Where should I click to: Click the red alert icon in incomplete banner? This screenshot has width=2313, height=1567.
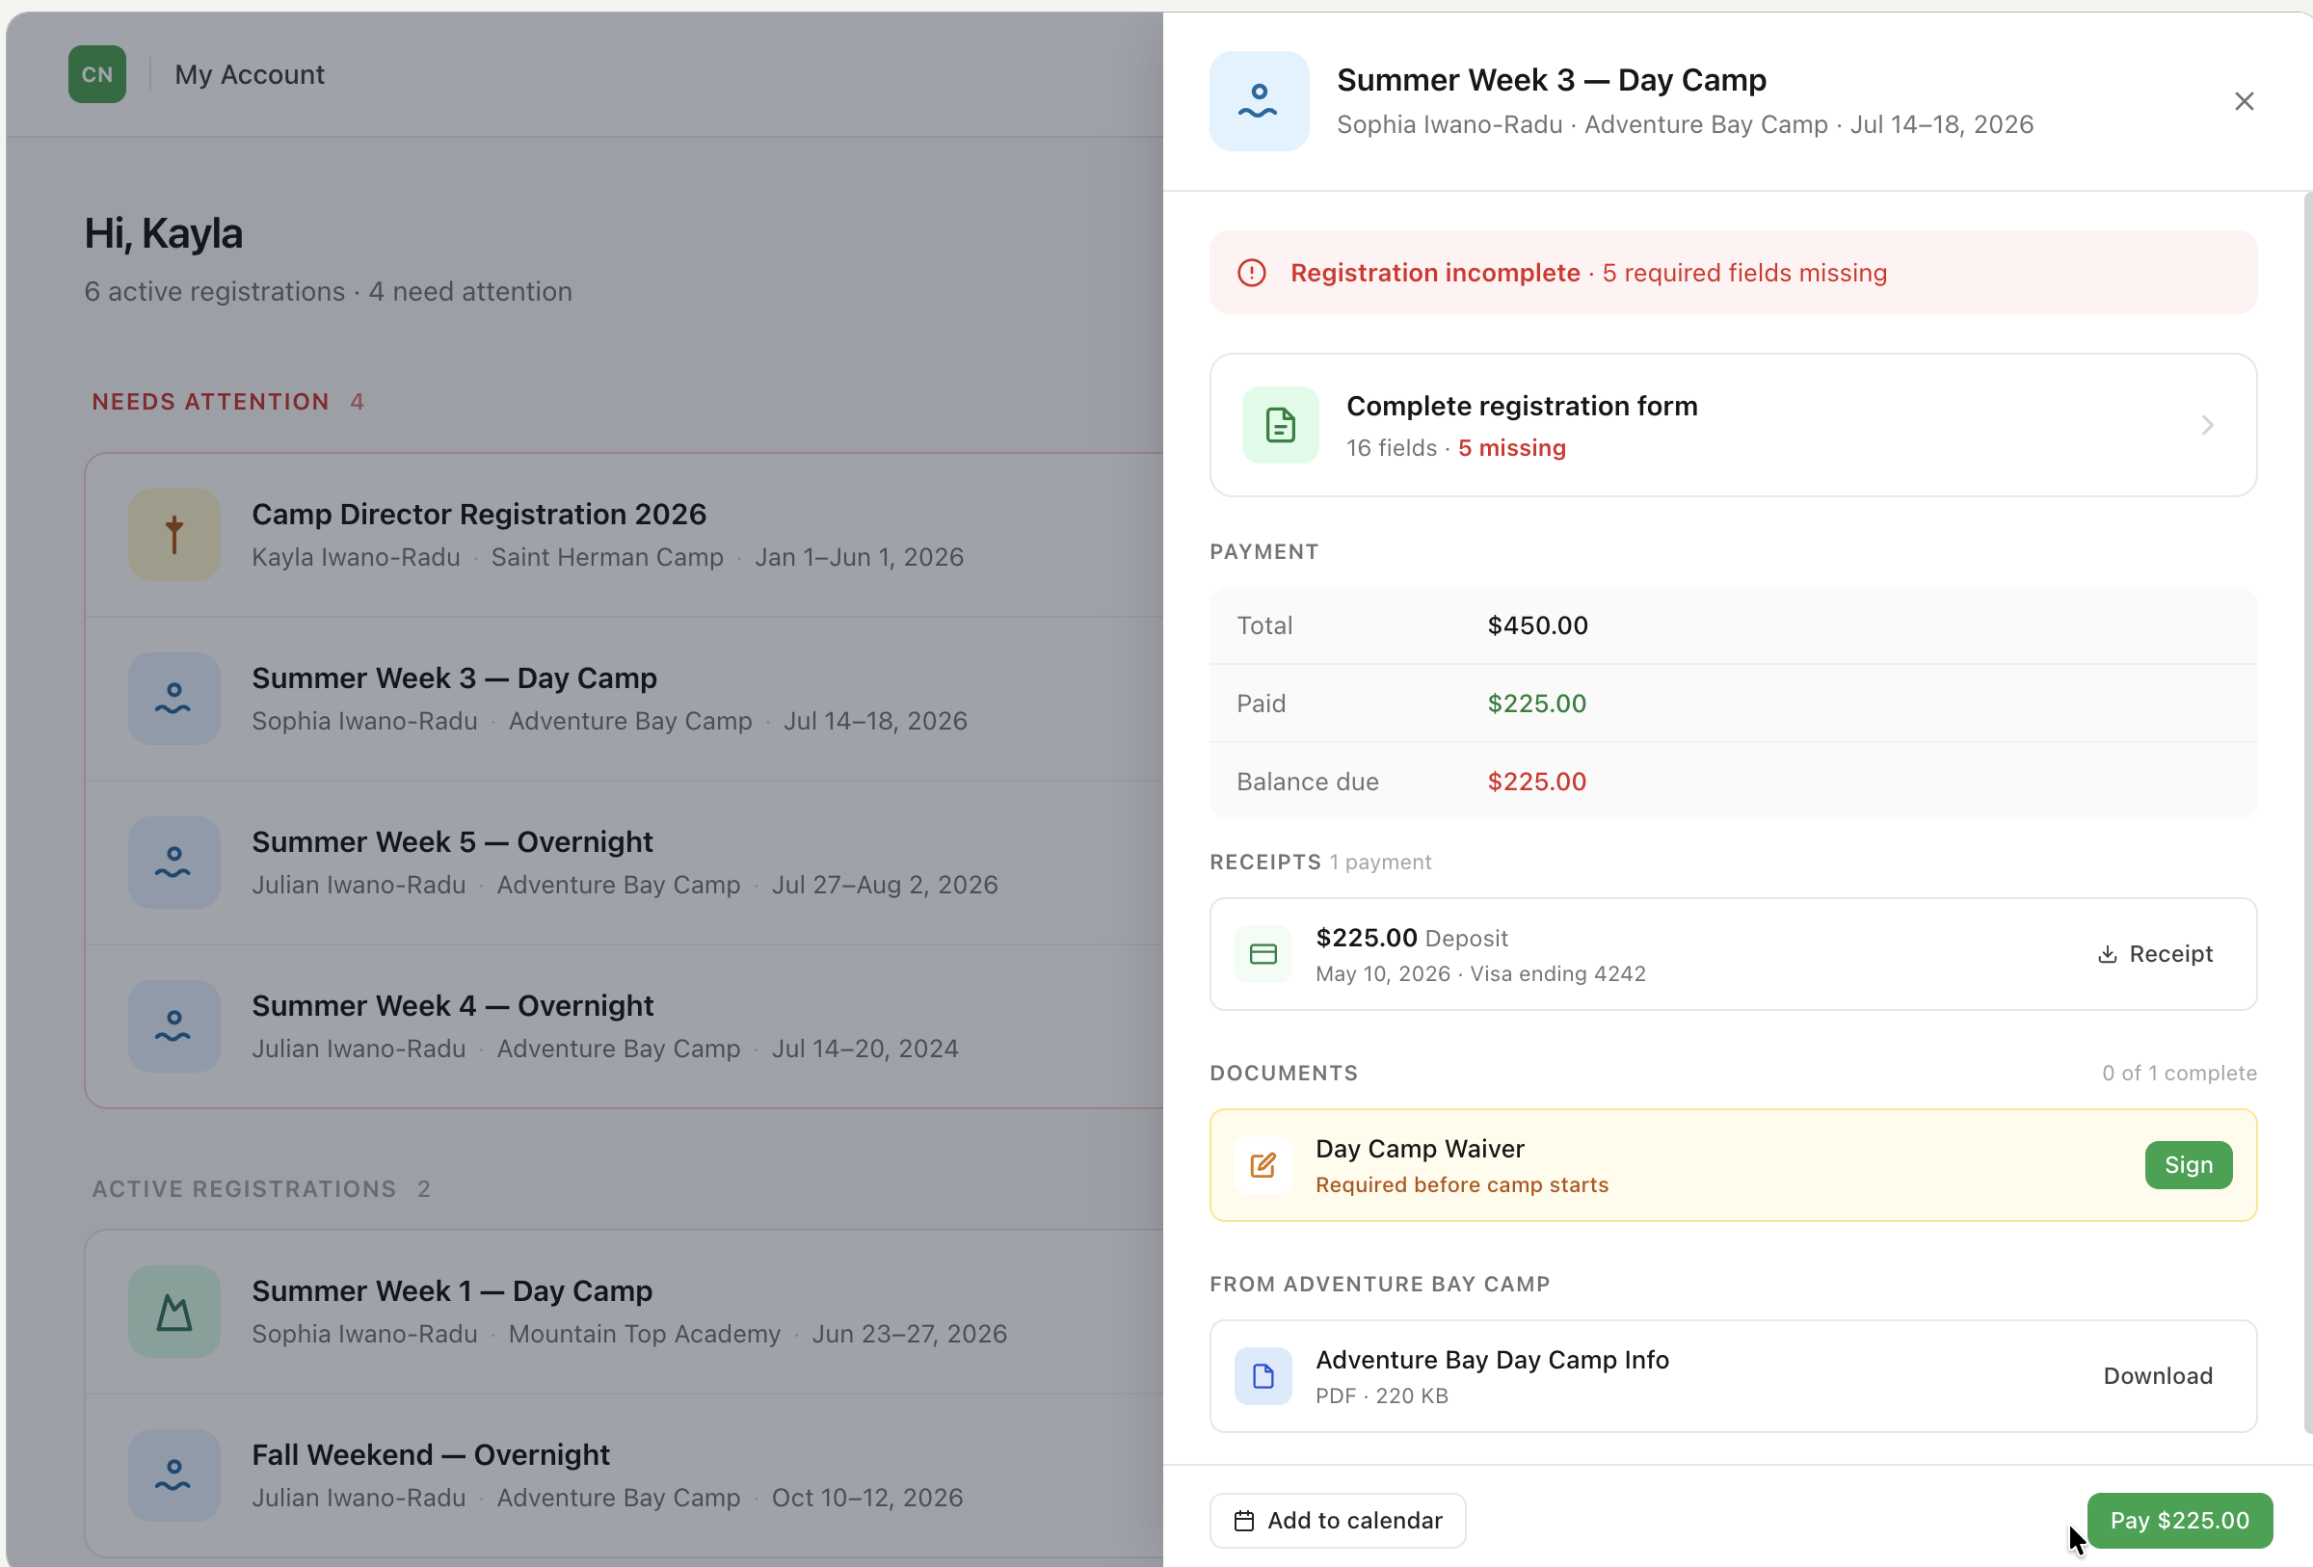coord(1251,273)
